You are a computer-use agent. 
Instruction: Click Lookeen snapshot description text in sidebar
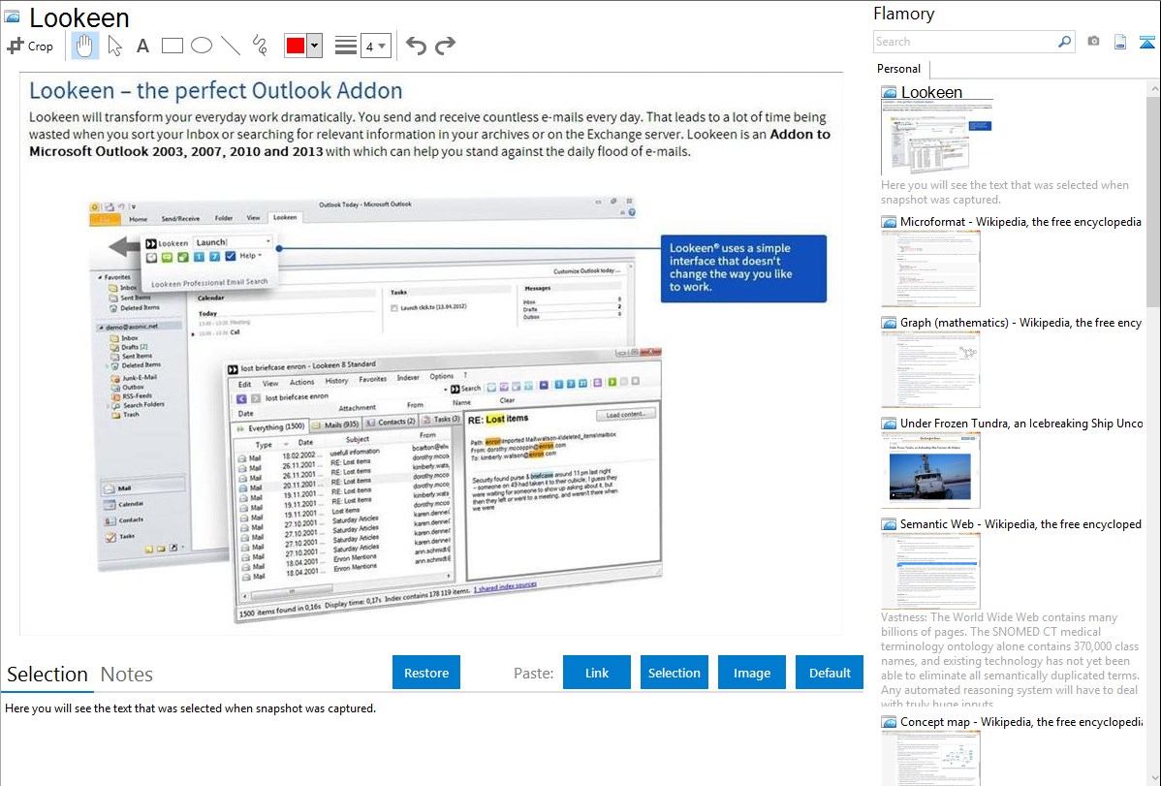click(1005, 192)
